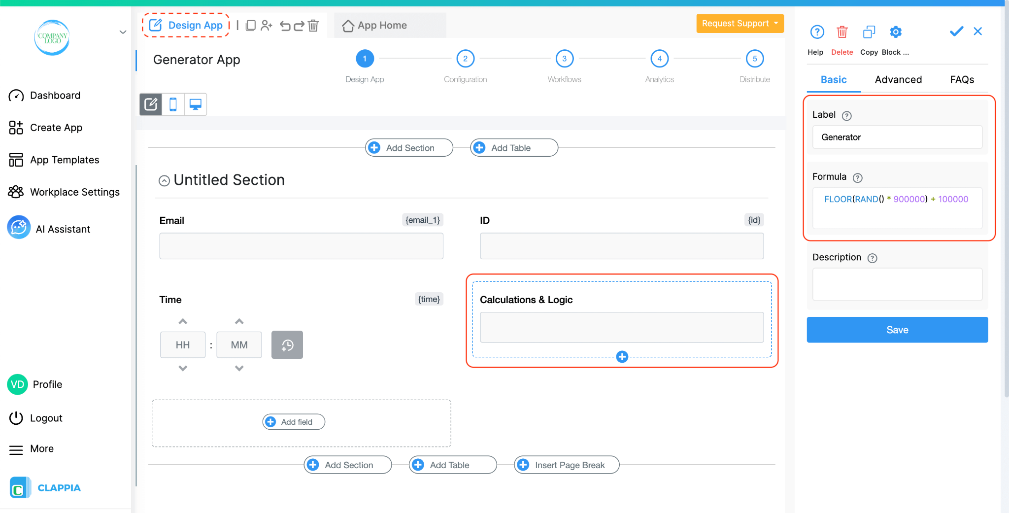Close the block settings panel
This screenshot has height=513, width=1009.
click(x=978, y=31)
